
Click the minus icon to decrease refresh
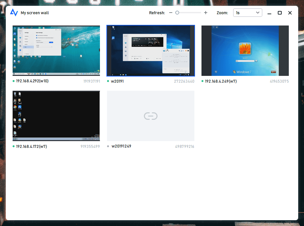click(171, 13)
